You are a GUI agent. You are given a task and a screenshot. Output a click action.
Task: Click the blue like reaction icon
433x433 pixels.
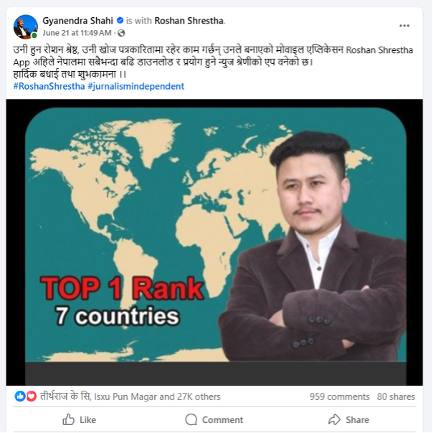19,396
